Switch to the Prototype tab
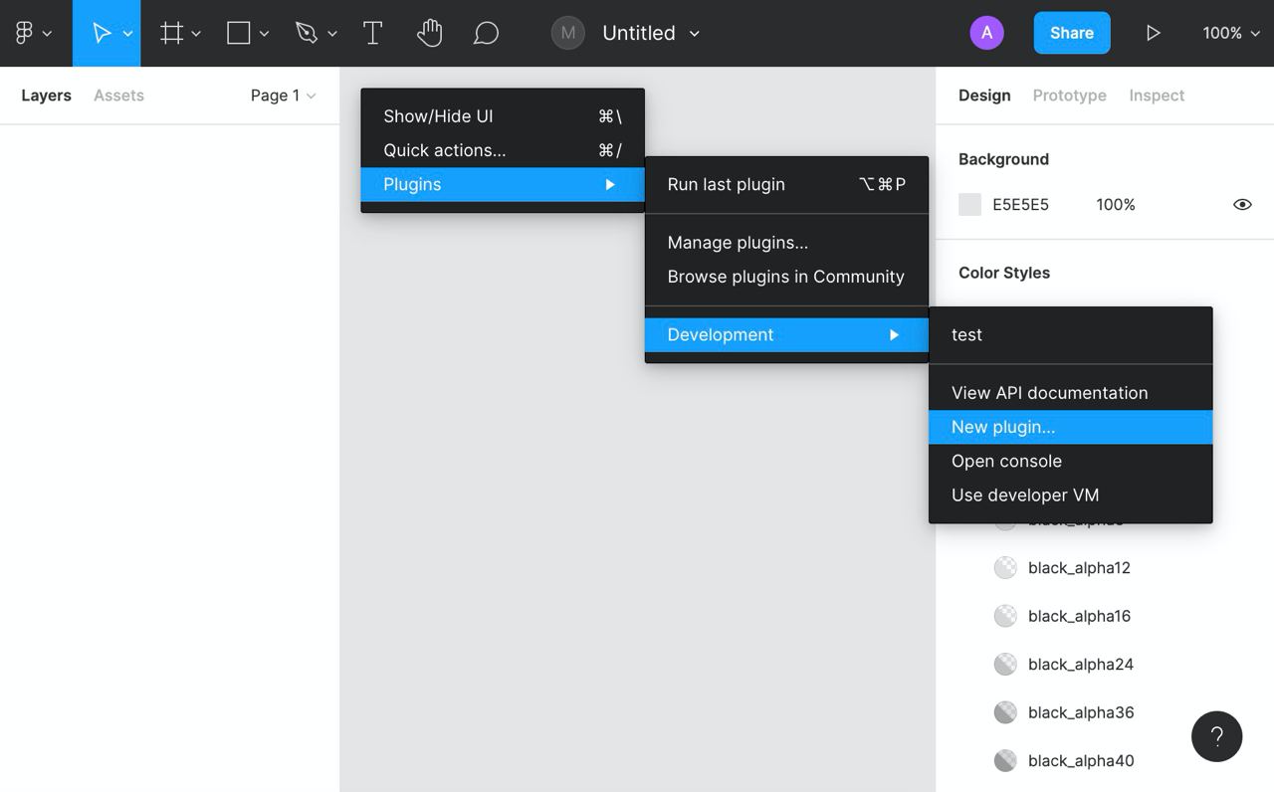The image size is (1274, 792). pyautogui.click(x=1069, y=96)
